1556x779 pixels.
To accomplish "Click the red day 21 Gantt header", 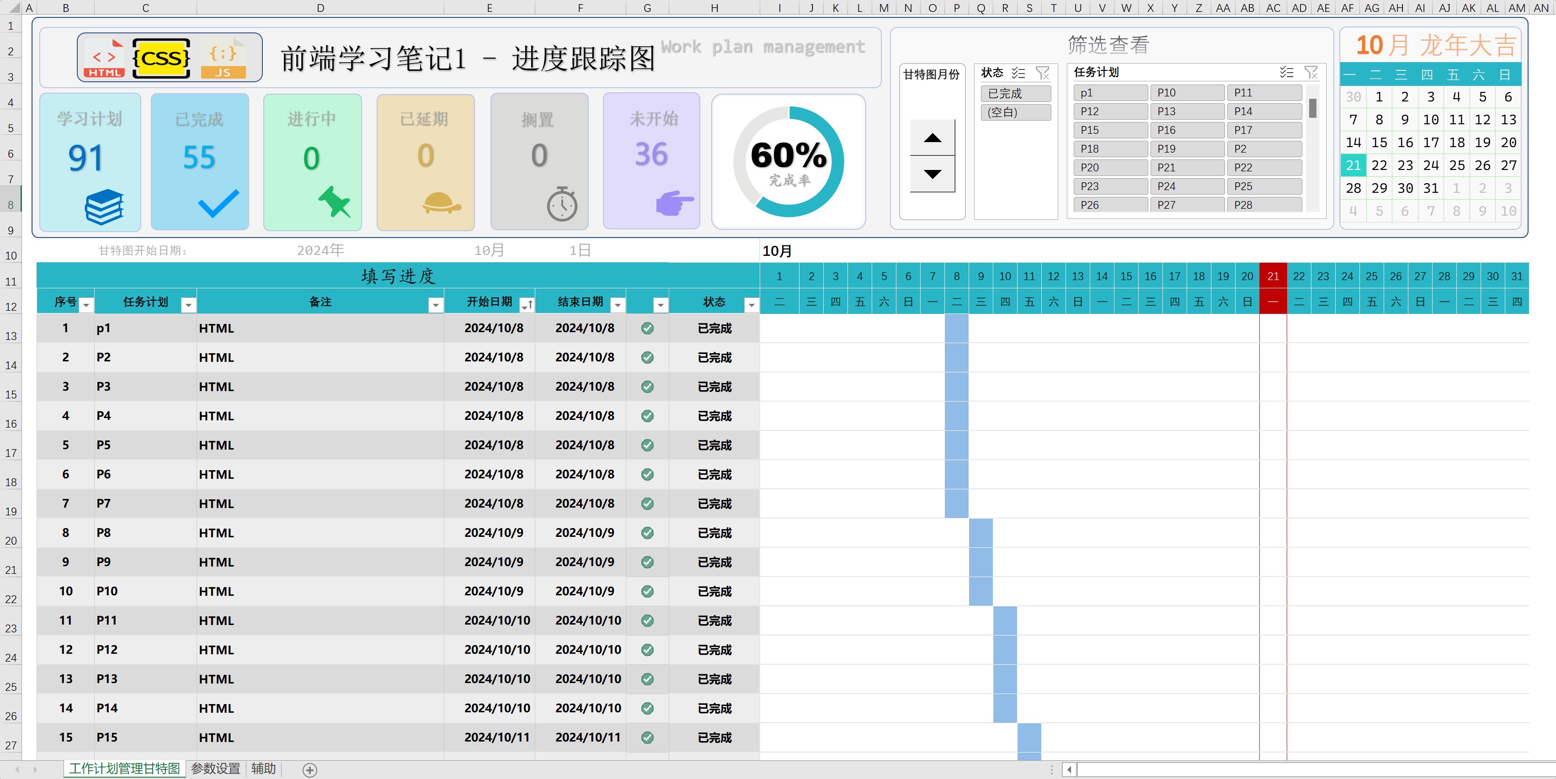I will point(1273,276).
